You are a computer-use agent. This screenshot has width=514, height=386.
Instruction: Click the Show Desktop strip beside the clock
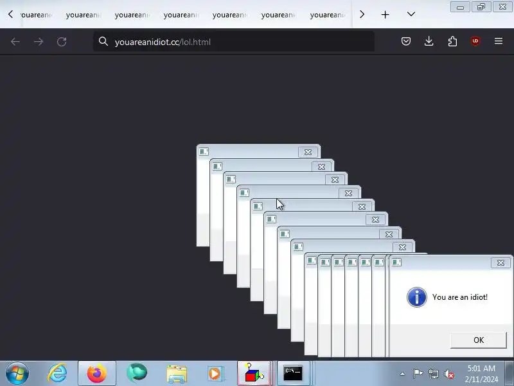point(509,374)
